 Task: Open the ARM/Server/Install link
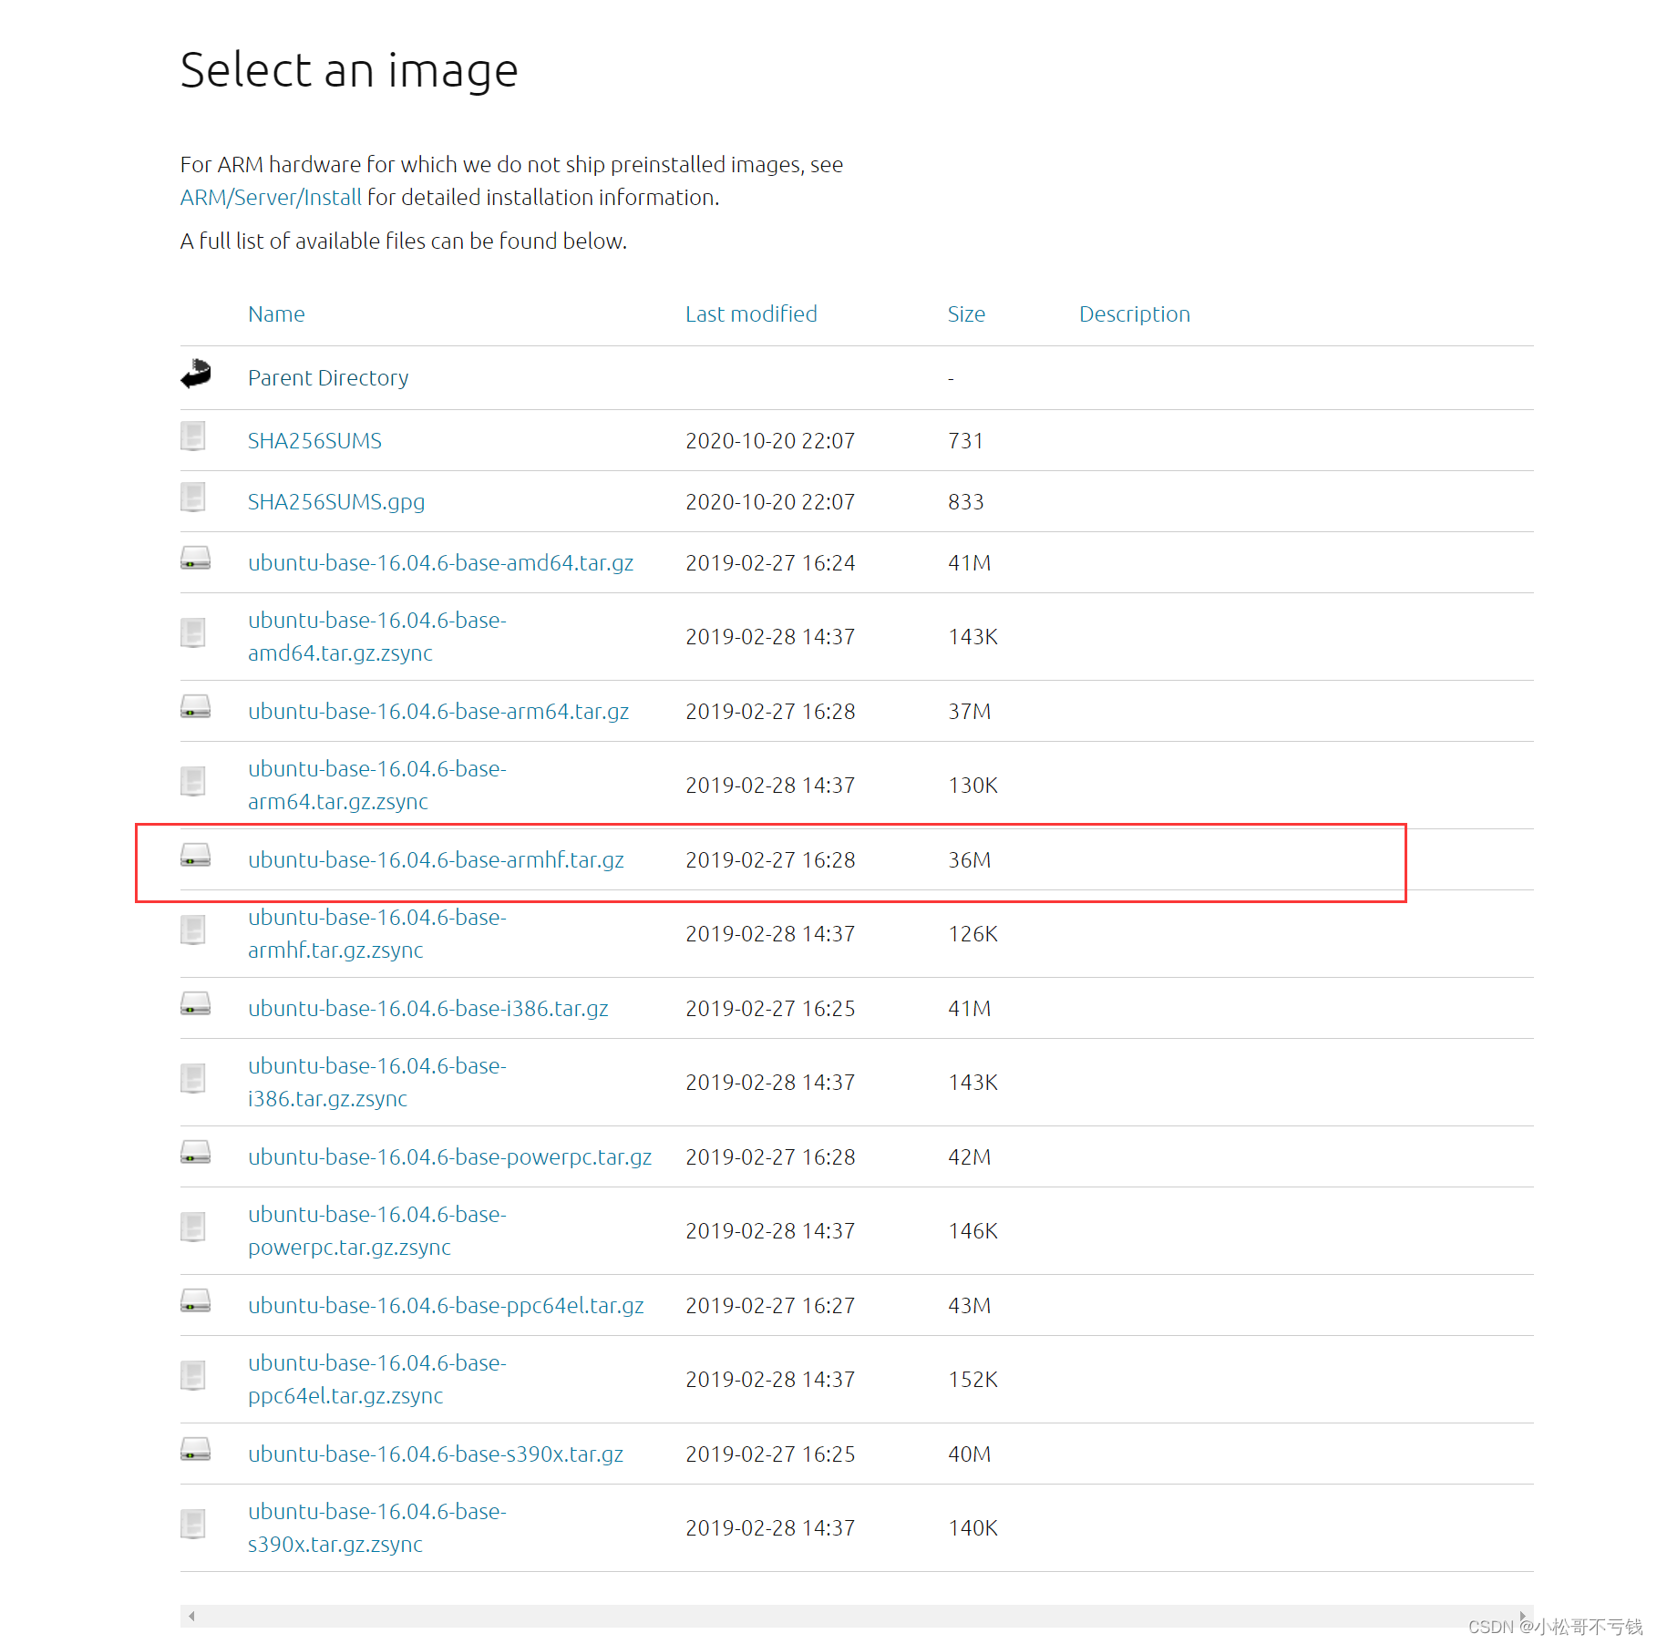(x=271, y=198)
